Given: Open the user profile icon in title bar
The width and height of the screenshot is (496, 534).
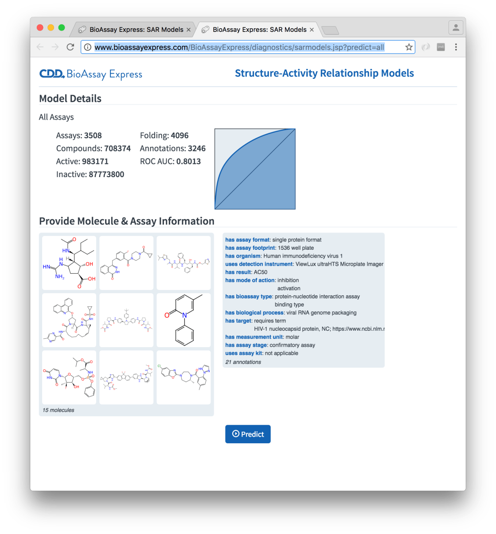Looking at the screenshot, I should point(456,28).
